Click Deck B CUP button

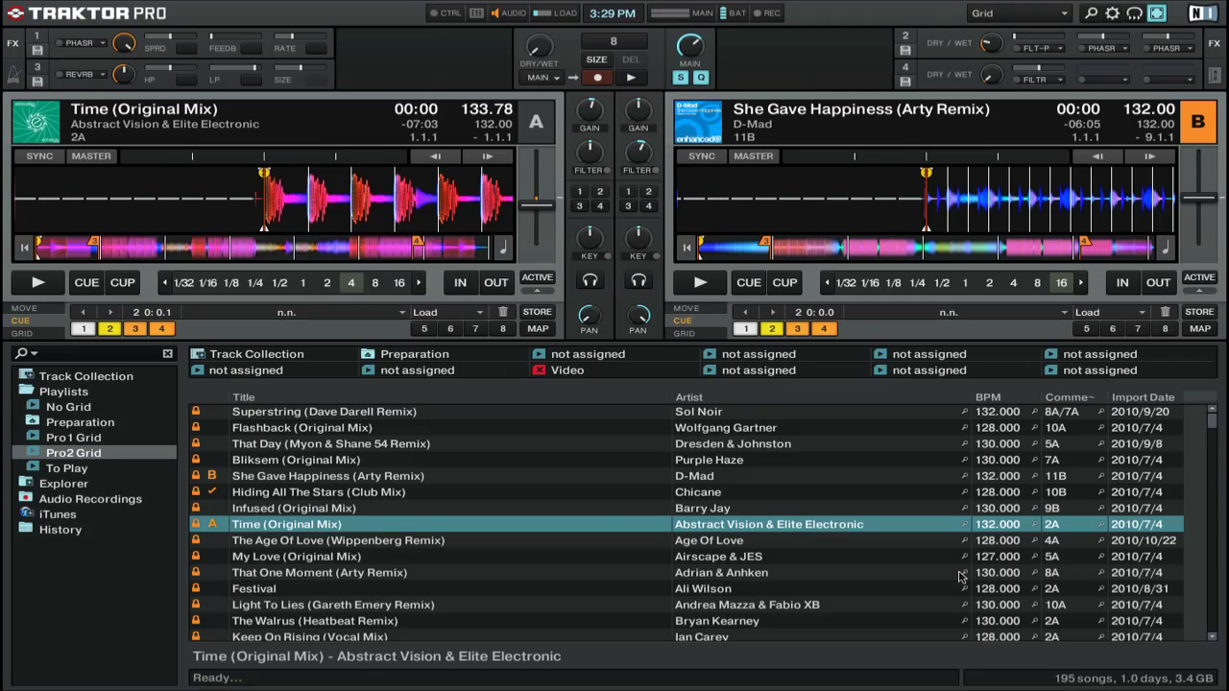click(x=784, y=282)
